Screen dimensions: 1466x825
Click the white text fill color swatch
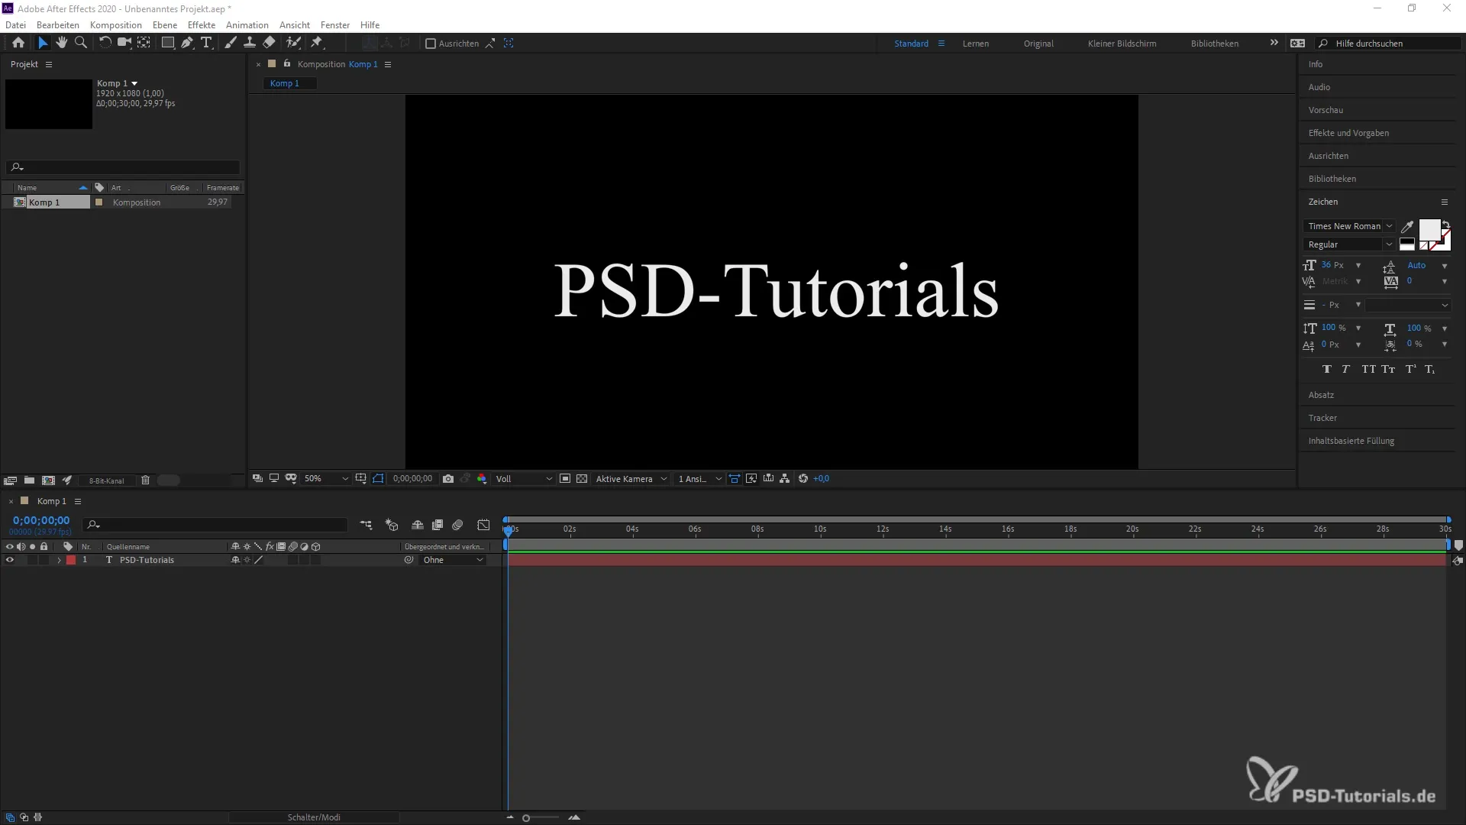click(x=1429, y=230)
